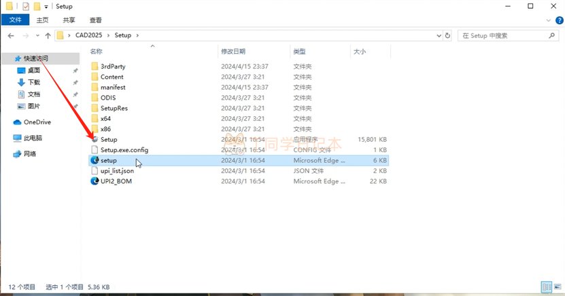Click the search box 在 Setup 中搜索
Screen dimensions: 565x296
(504, 35)
